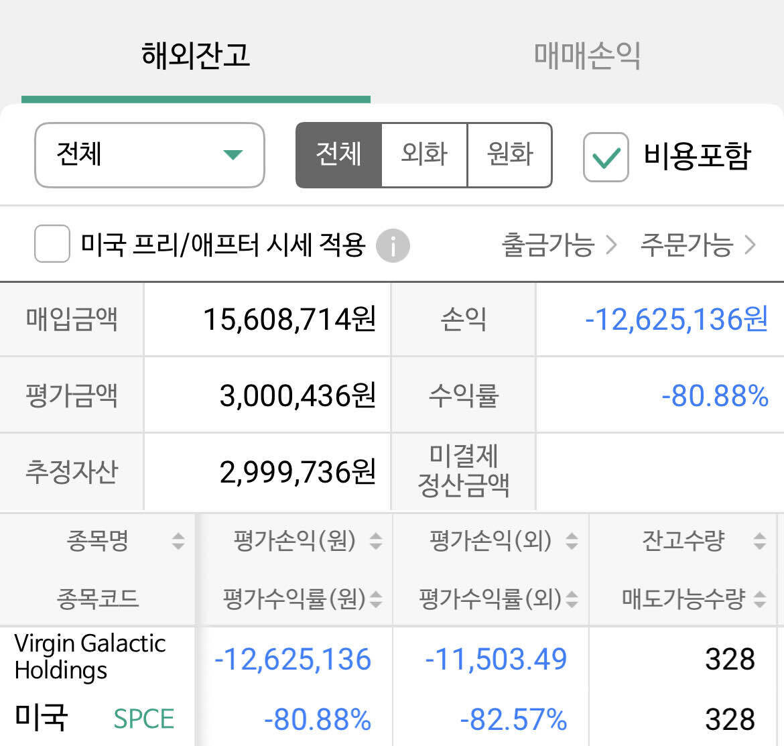
Task: Select the 원화 filter button
Action: pos(509,155)
